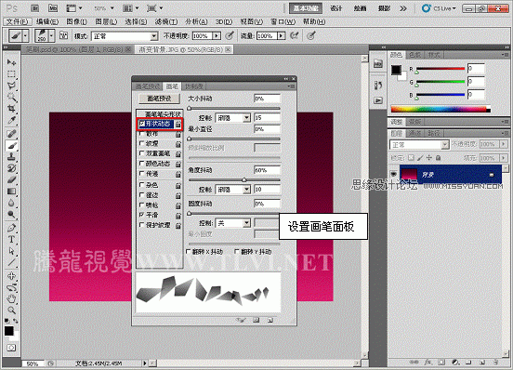Check the 翻转 X 抖动 checkbox

[188, 252]
